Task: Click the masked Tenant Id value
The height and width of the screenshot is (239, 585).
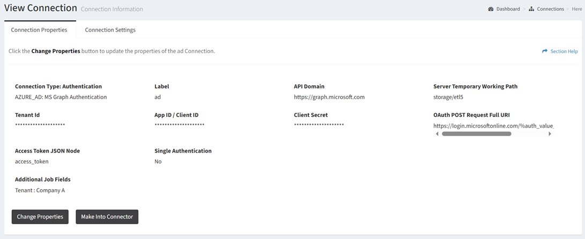Action: point(40,125)
